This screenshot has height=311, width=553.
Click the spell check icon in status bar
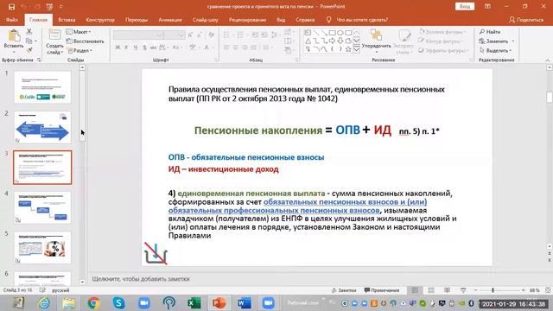coord(42,290)
